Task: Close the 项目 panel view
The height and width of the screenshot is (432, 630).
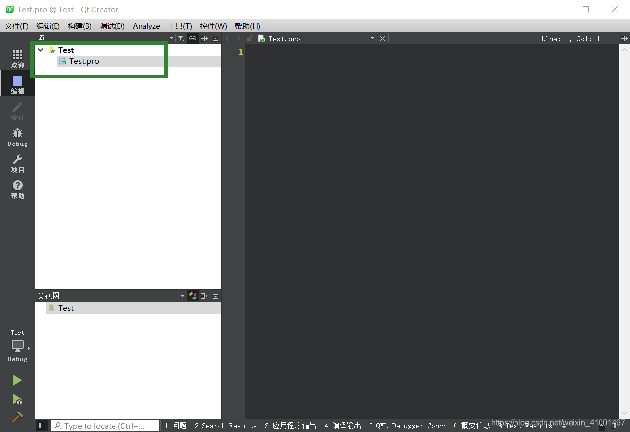Action: pos(215,38)
